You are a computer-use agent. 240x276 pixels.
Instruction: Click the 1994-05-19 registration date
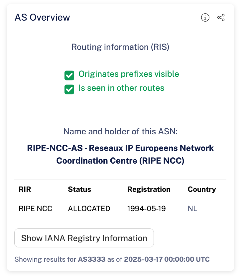147,209
